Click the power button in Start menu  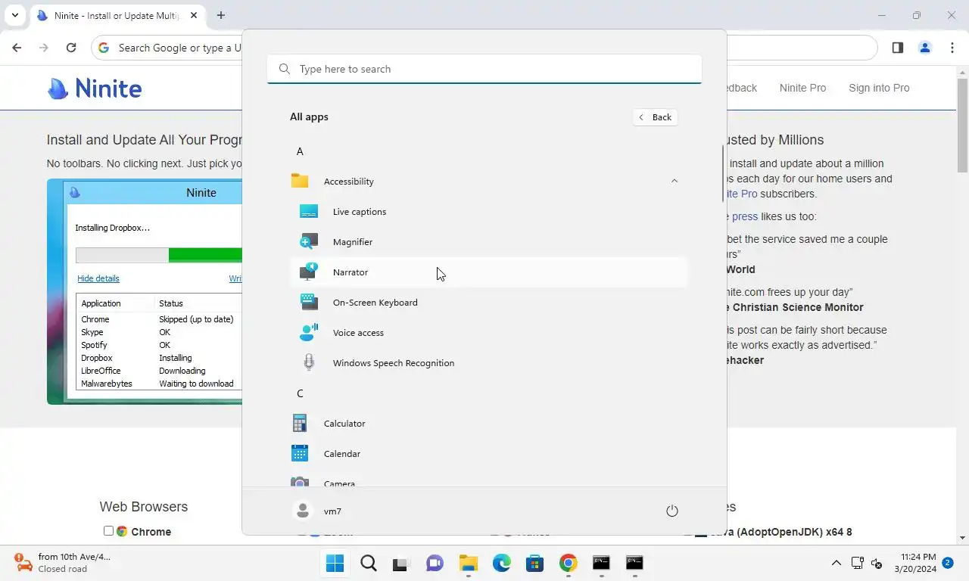click(671, 511)
